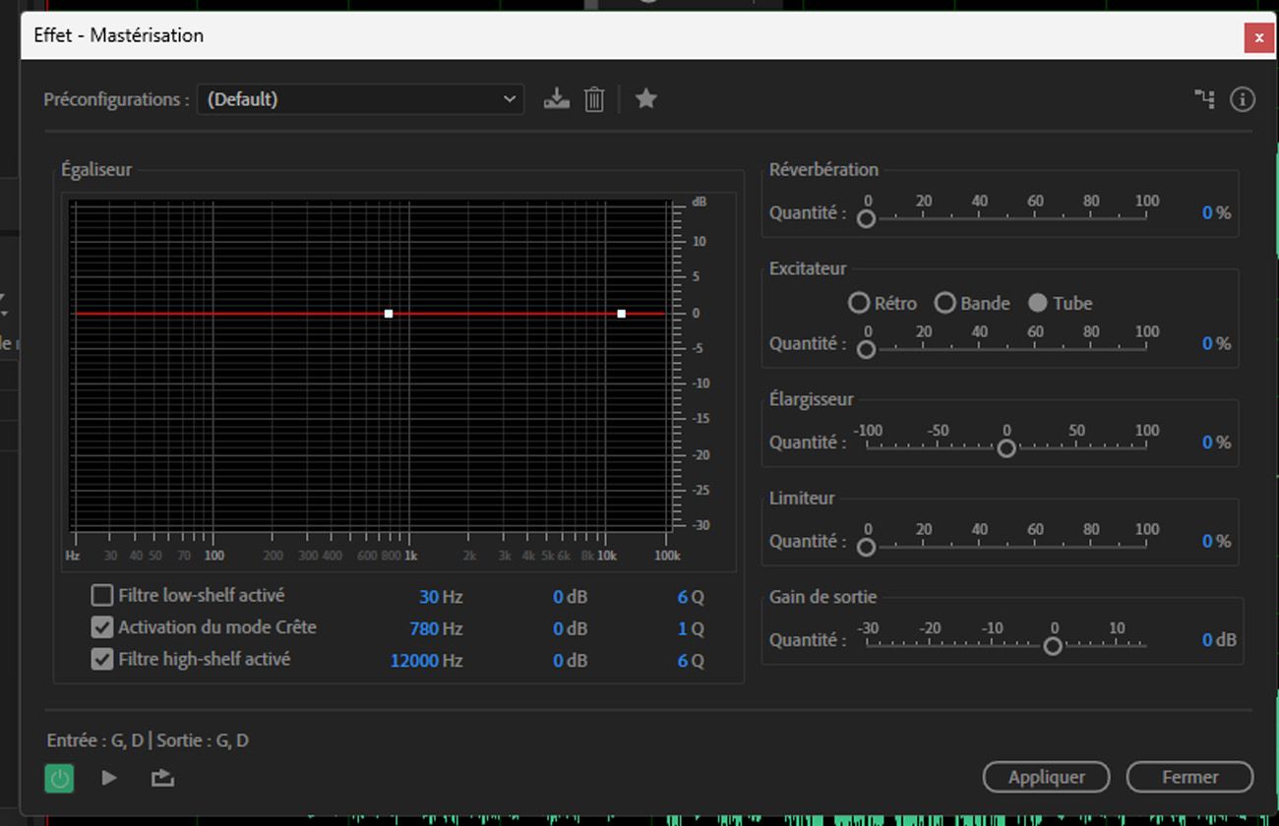The width and height of the screenshot is (1279, 826).
Task: Open the channel routing map editor icon
Action: pos(1204,98)
